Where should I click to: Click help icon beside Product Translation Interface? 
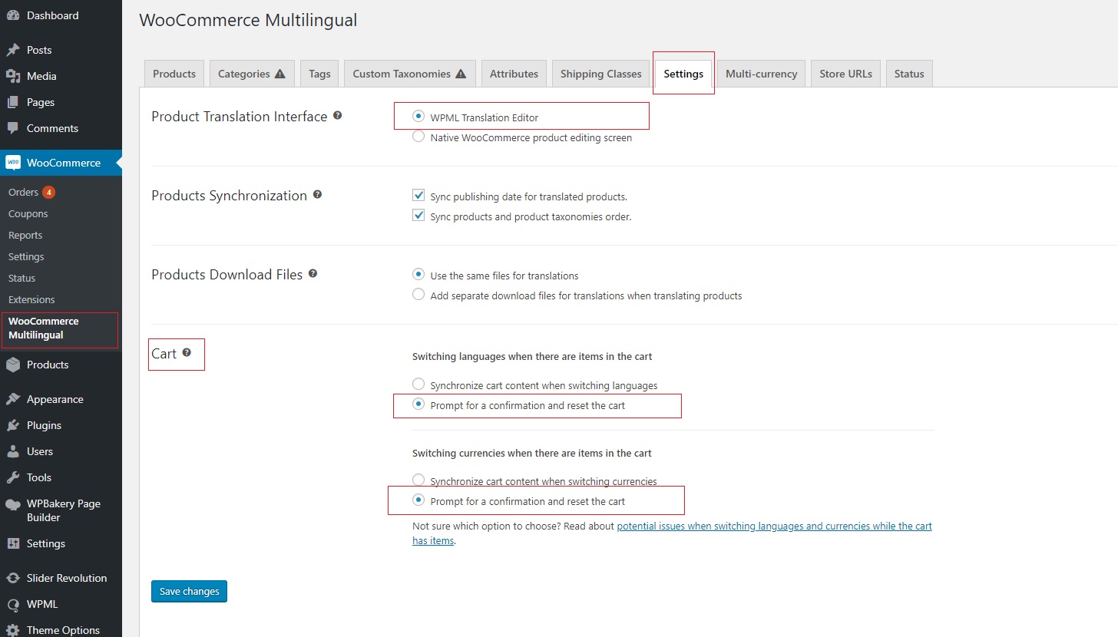tap(337, 116)
